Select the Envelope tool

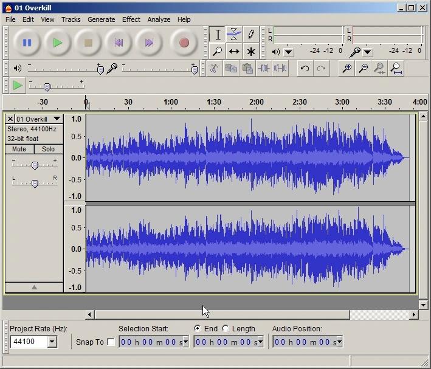234,35
